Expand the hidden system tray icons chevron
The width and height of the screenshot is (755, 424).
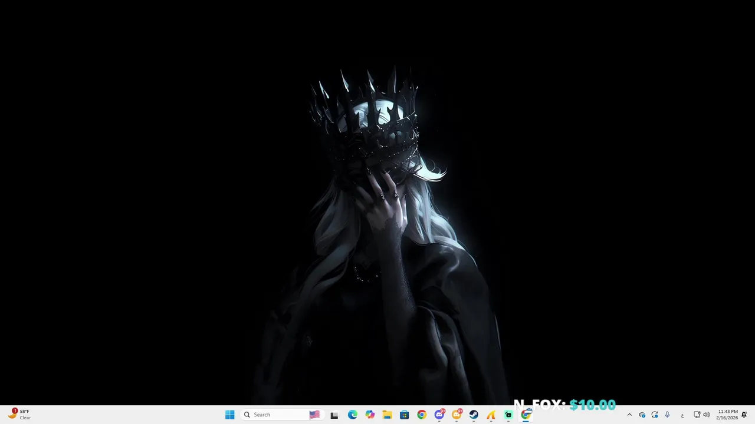pos(629,415)
